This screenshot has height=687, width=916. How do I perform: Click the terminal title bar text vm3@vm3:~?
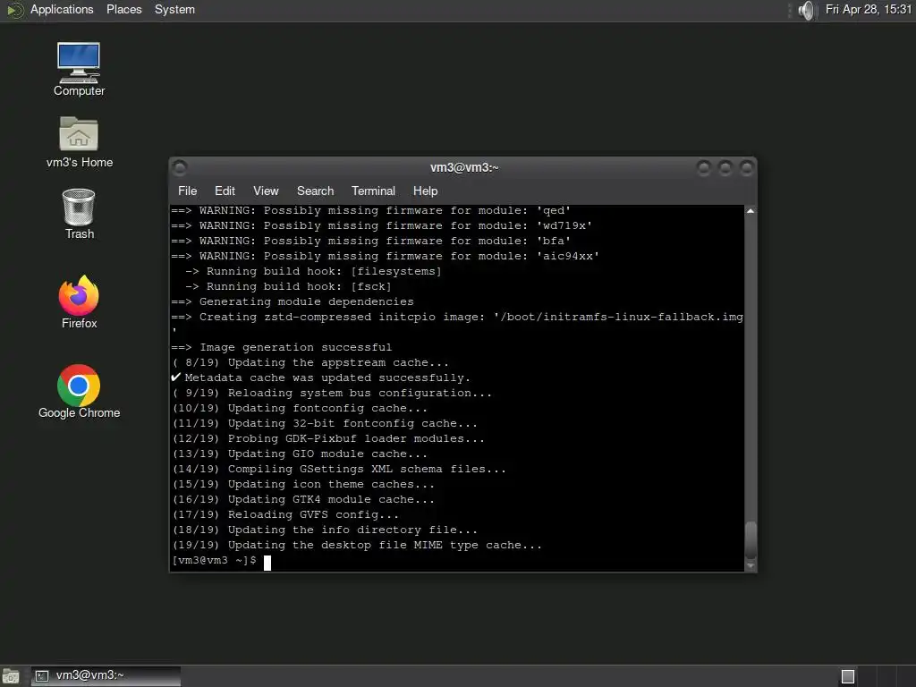[x=464, y=167]
